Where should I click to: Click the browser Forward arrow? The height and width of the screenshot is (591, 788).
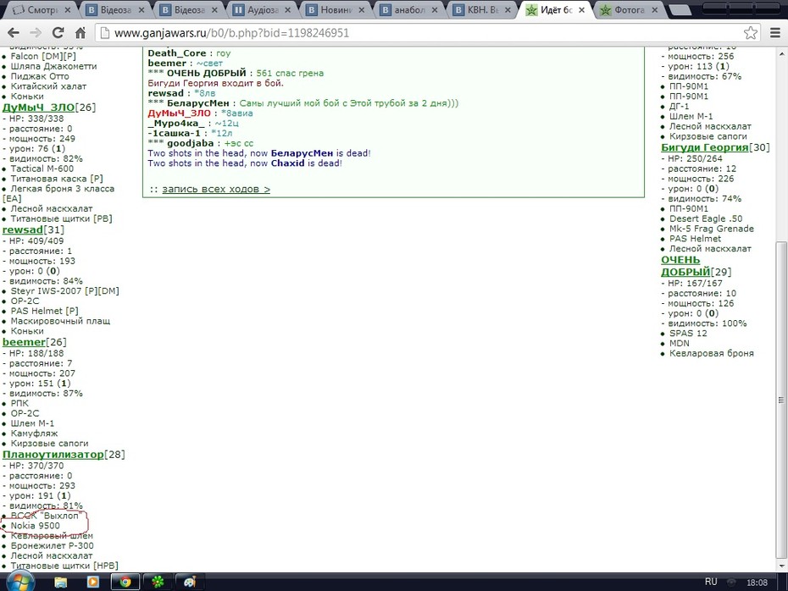[x=36, y=33]
